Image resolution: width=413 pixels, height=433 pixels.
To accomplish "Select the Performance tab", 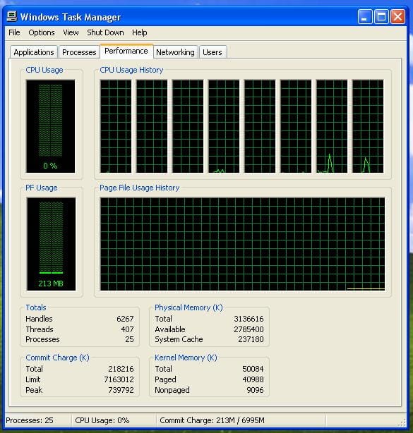I will 126,51.
